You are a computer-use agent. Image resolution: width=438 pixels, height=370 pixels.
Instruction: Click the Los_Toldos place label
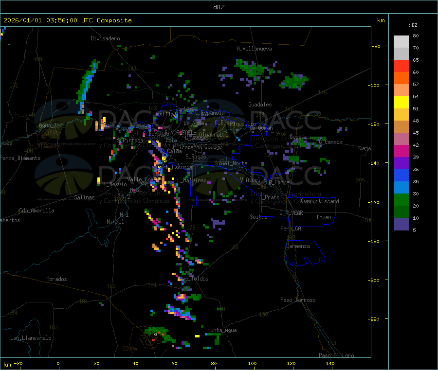pyautogui.click(x=194, y=279)
